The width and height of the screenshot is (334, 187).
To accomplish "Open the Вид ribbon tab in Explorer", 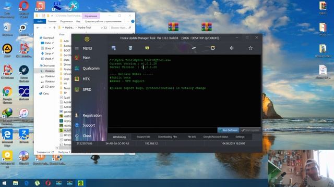I will coord(78,21).
